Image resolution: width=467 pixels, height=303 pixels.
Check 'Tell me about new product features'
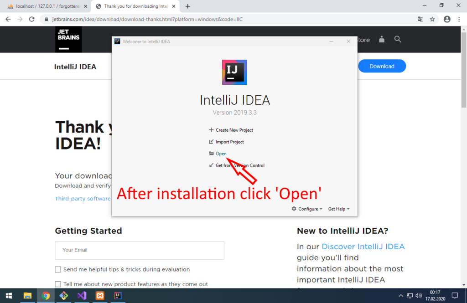click(58, 284)
